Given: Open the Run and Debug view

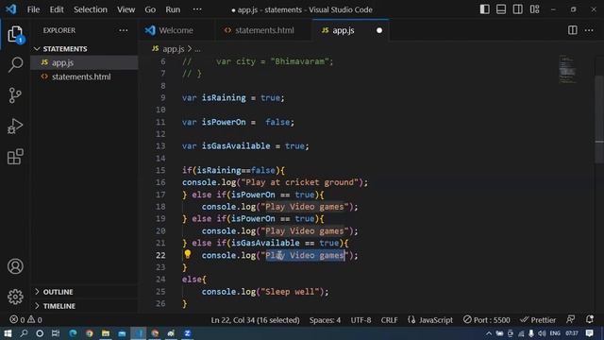Looking at the screenshot, I should coord(15,126).
